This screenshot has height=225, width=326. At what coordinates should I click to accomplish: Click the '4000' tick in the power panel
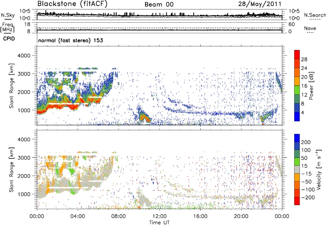coord(24,56)
